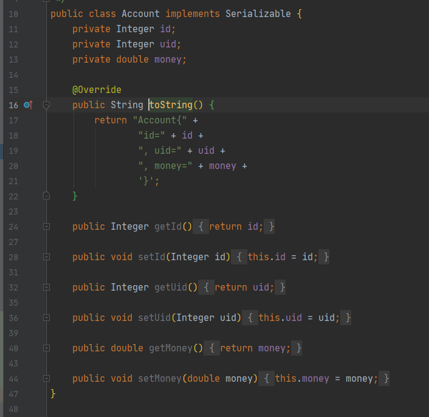The height and width of the screenshot is (417, 429).
Task: Expand the folded setId method
Action: click(46, 257)
